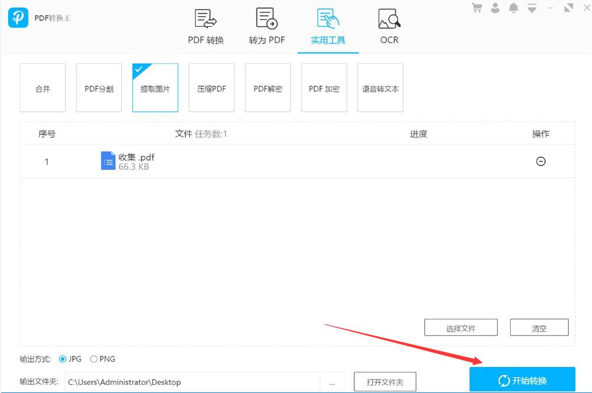Select the 提取图片 tool
Viewport: 592px width, 393px height.
[155, 88]
